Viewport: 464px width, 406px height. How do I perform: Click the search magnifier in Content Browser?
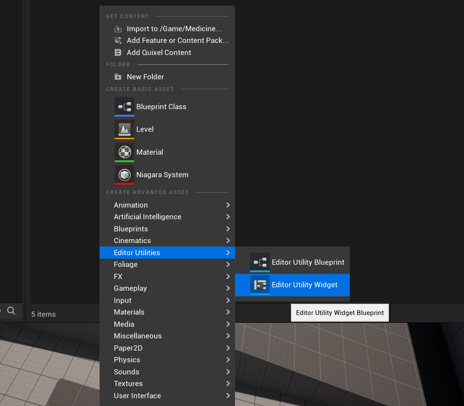[11, 311]
